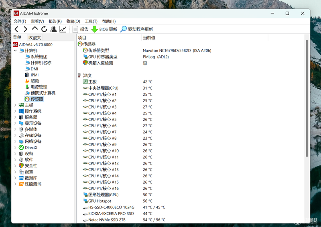321x227 pixels.
Task: Click the Refresh icon in toolbar
Action: point(44,29)
